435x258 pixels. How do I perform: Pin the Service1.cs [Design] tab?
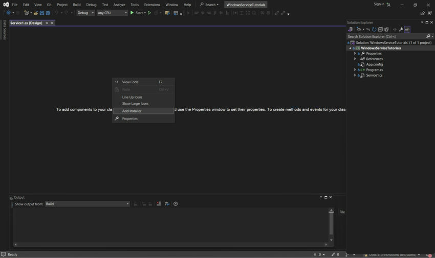(47, 23)
